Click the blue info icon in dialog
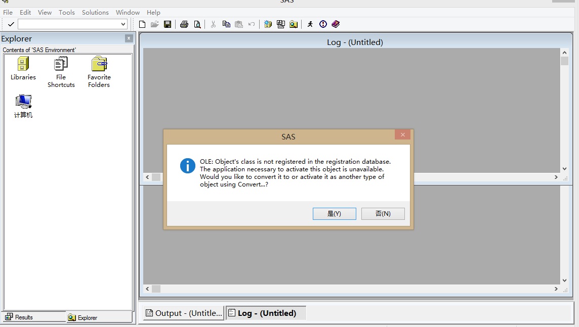The image size is (579, 327). tap(188, 166)
